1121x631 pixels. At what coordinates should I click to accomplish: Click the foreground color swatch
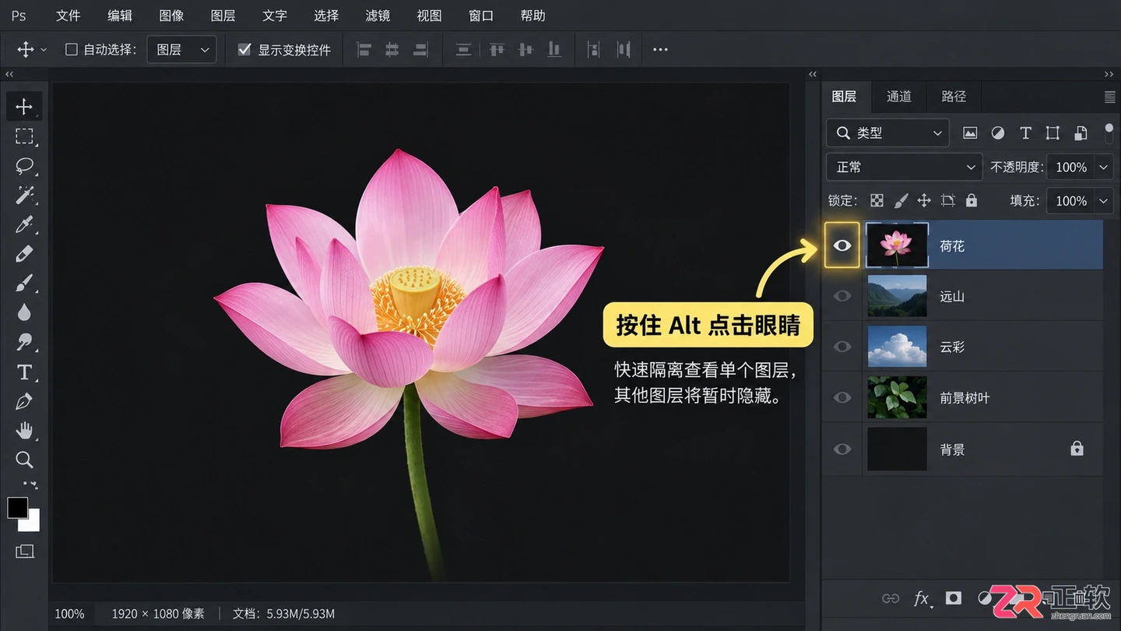pos(17,508)
